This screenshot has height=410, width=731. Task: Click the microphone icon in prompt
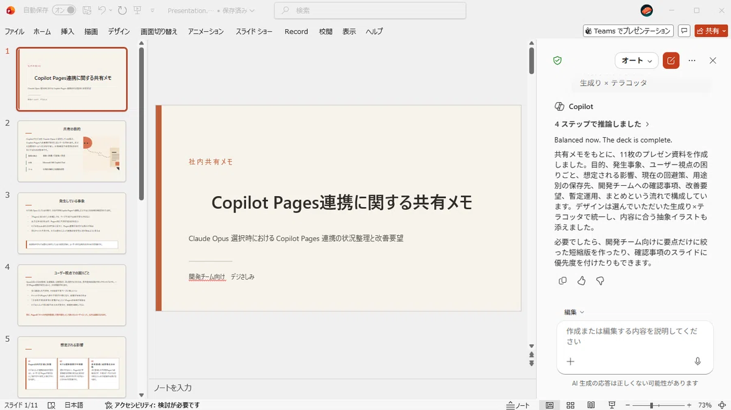tap(698, 361)
